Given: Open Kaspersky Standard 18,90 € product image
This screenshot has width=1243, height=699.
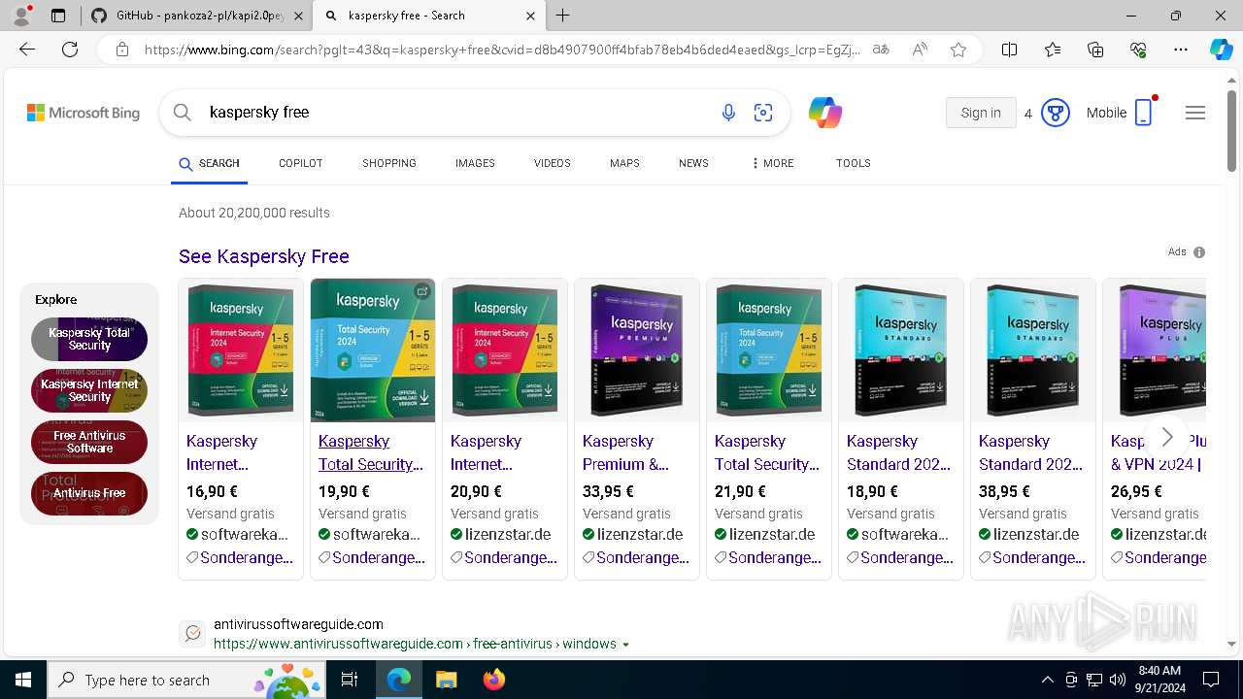Looking at the screenshot, I should tap(901, 350).
